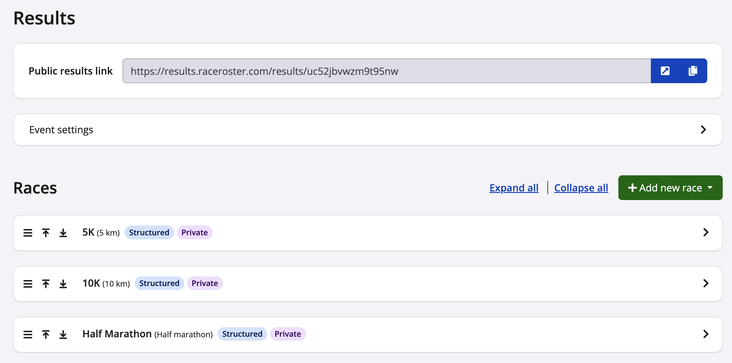Move 10K race to bottom
Image resolution: width=732 pixels, height=363 pixels.
63,284
